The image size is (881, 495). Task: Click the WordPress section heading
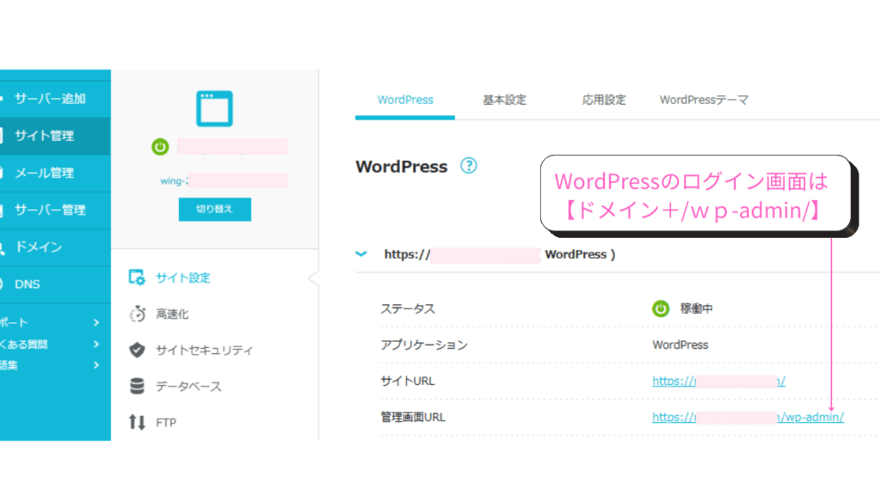click(x=402, y=167)
